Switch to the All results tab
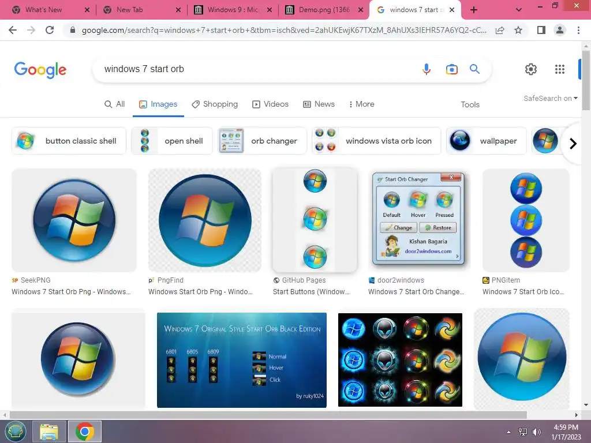591x443 pixels. (x=115, y=104)
